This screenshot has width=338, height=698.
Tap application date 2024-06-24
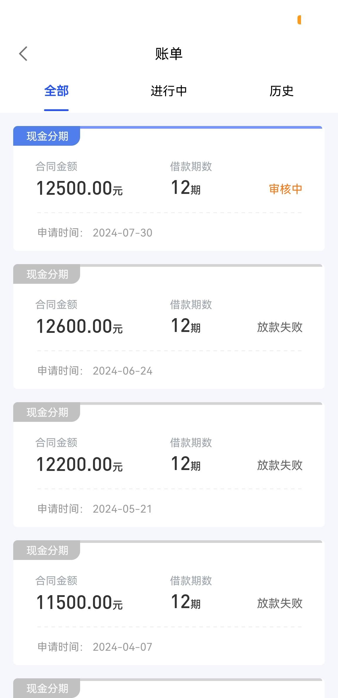tap(123, 371)
